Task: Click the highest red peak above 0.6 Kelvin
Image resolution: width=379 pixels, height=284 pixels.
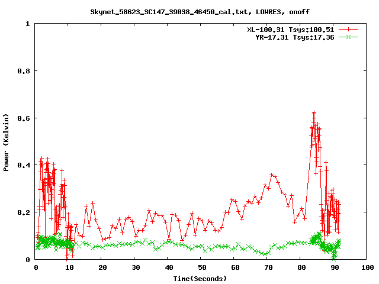Action: (314, 113)
